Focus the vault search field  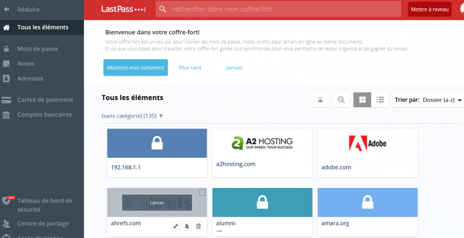278,9
